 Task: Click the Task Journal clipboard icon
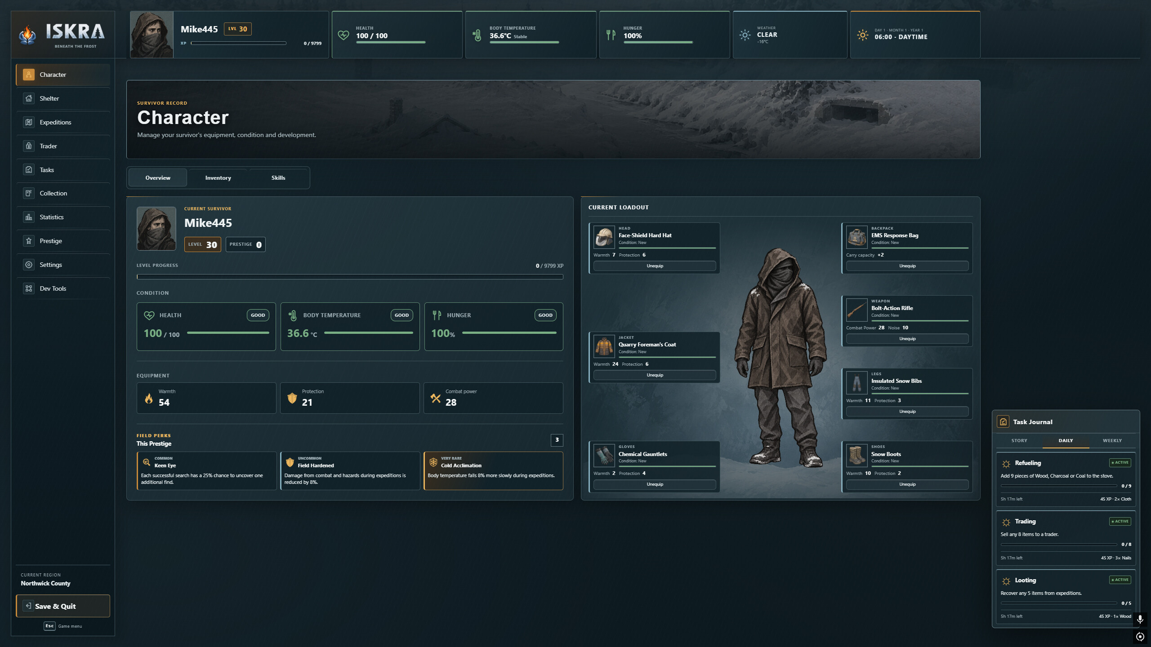(1003, 422)
